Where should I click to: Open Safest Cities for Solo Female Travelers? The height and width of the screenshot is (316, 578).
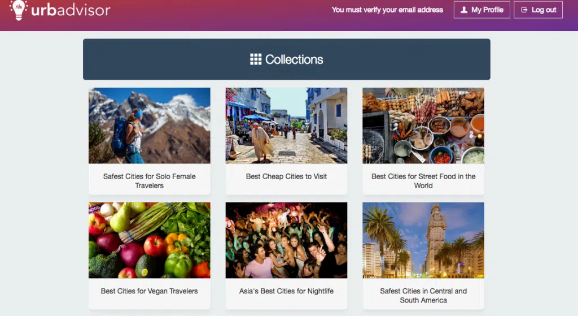[x=149, y=181]
